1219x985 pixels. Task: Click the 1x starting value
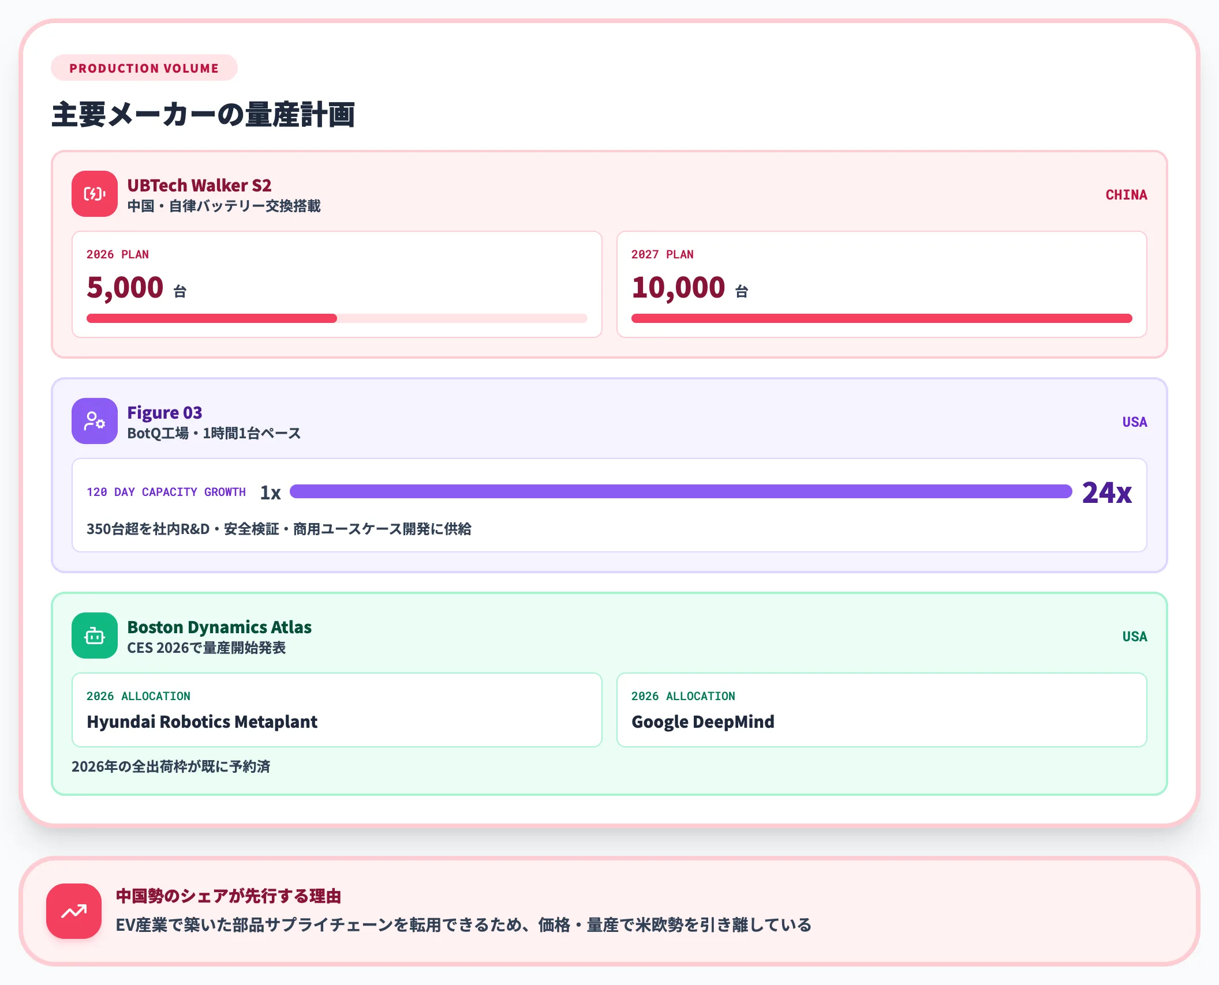(270, 492)
